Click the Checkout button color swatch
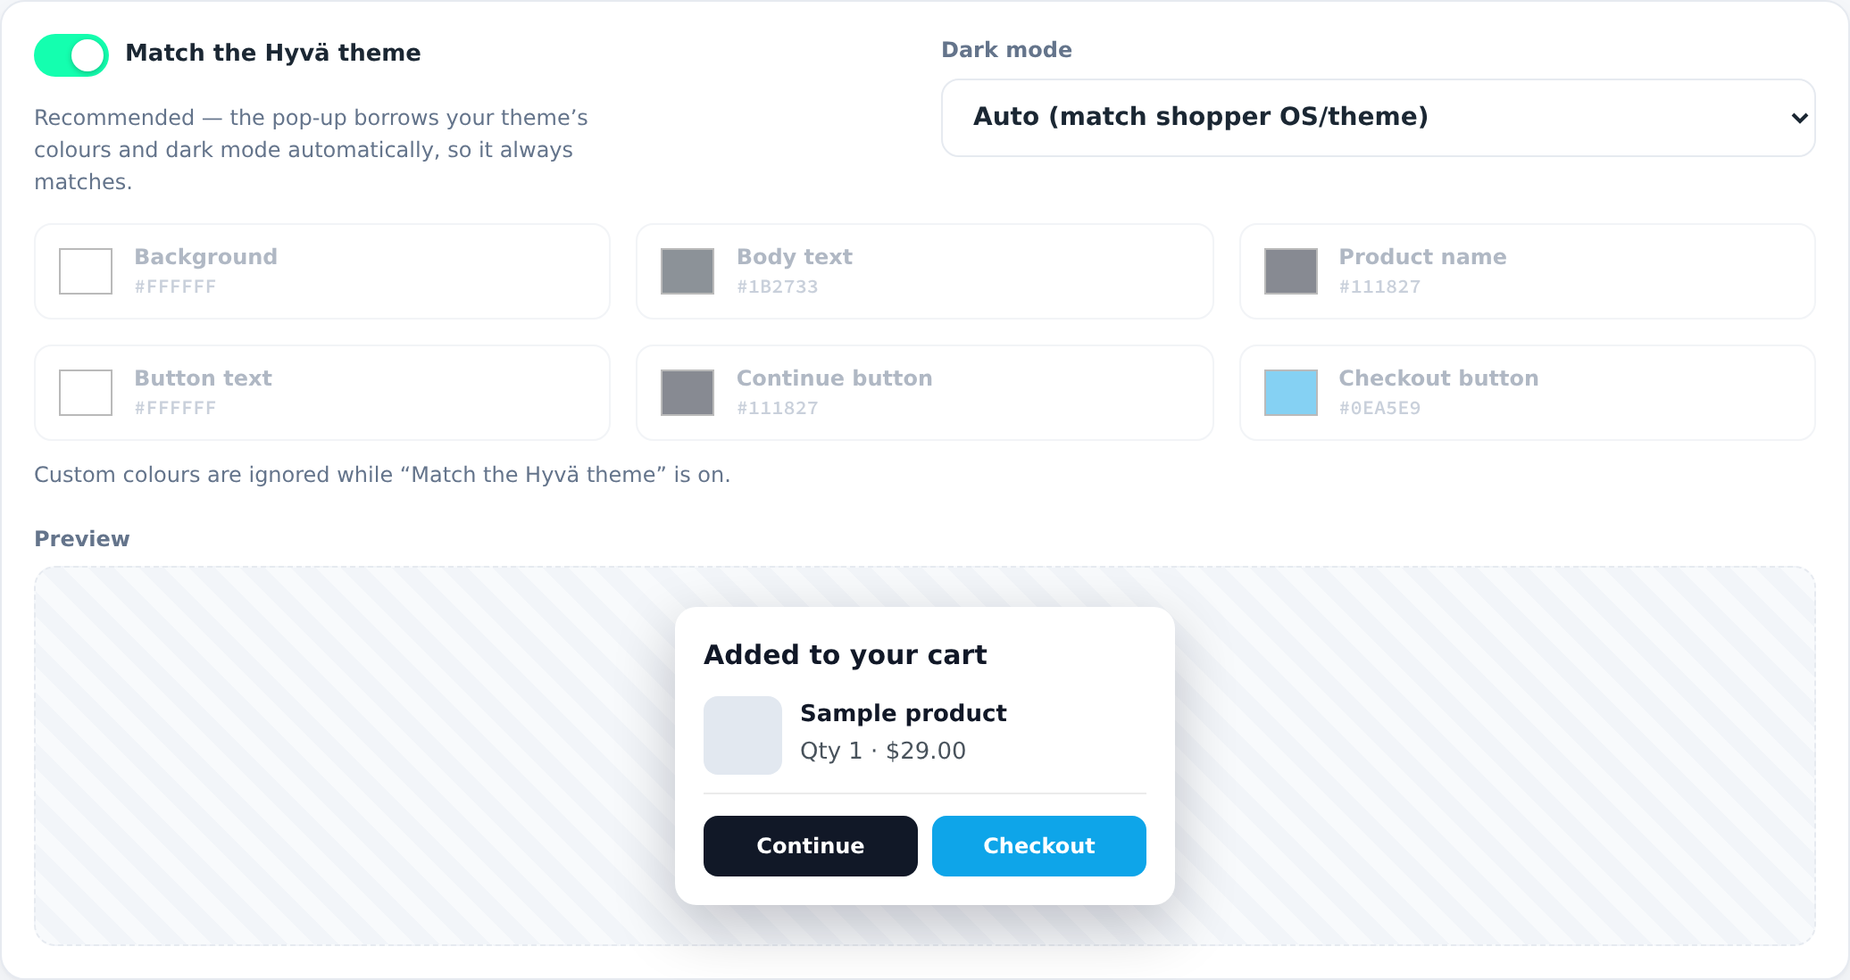1850x980 pixels. (1291, 393)
